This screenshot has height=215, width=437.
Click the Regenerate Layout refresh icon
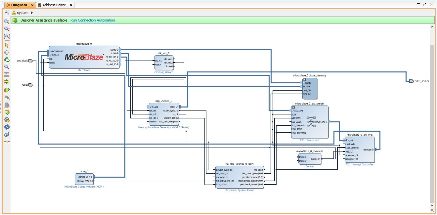pos(7,127)
